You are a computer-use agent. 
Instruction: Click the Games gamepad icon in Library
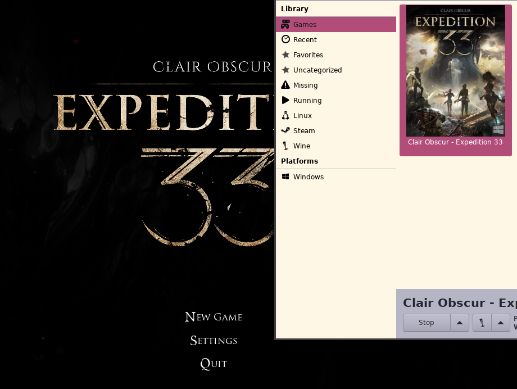click(285, 24)
